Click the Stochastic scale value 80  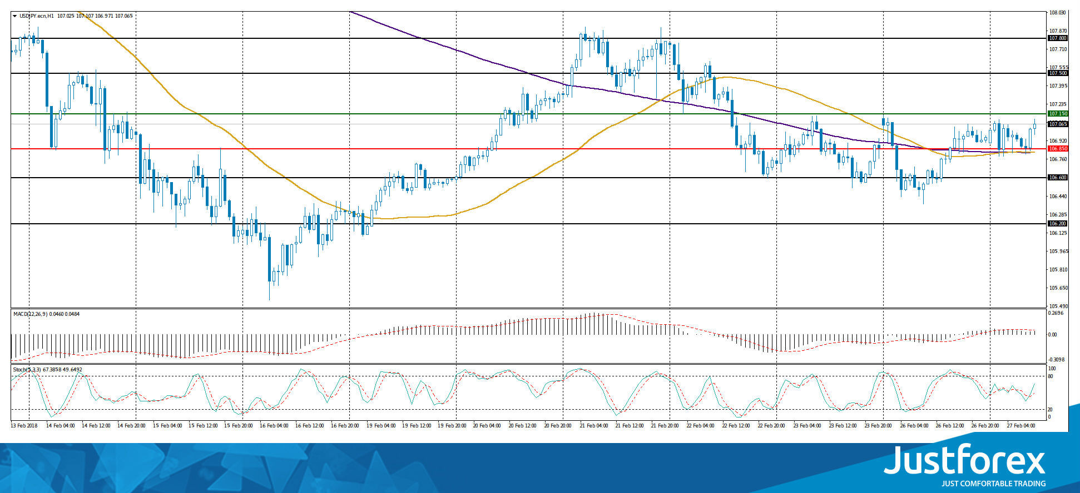point(1051,376)
